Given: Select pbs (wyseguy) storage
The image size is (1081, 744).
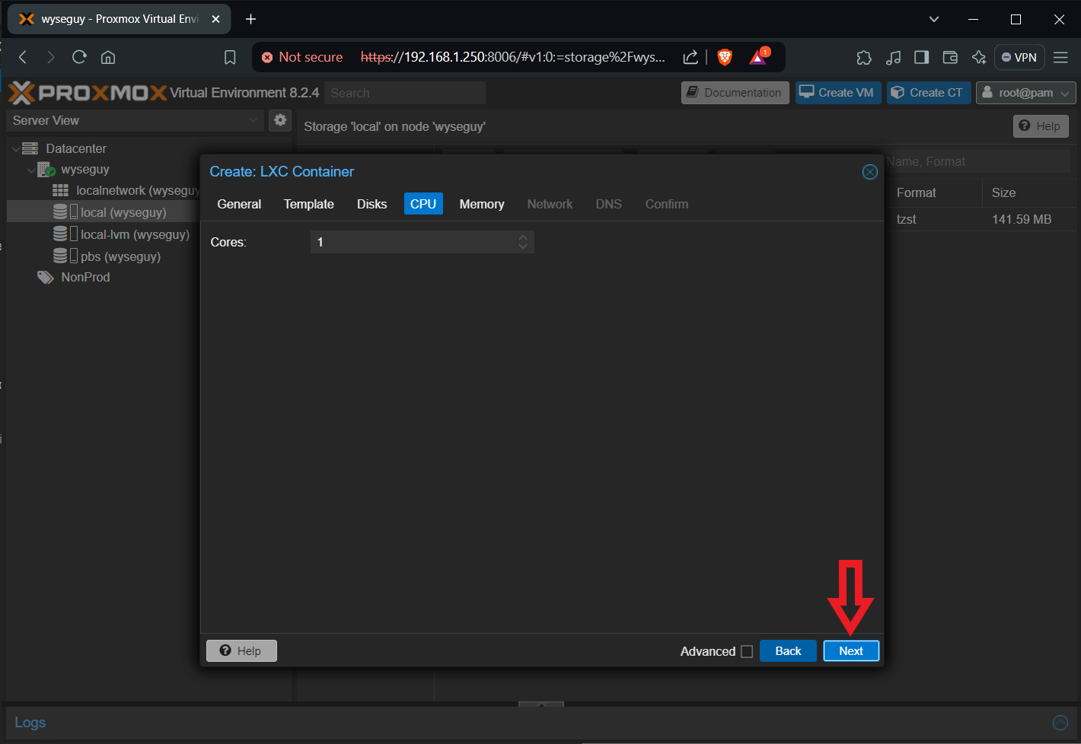Looking at the screenshot, I should tap(120, 256).
